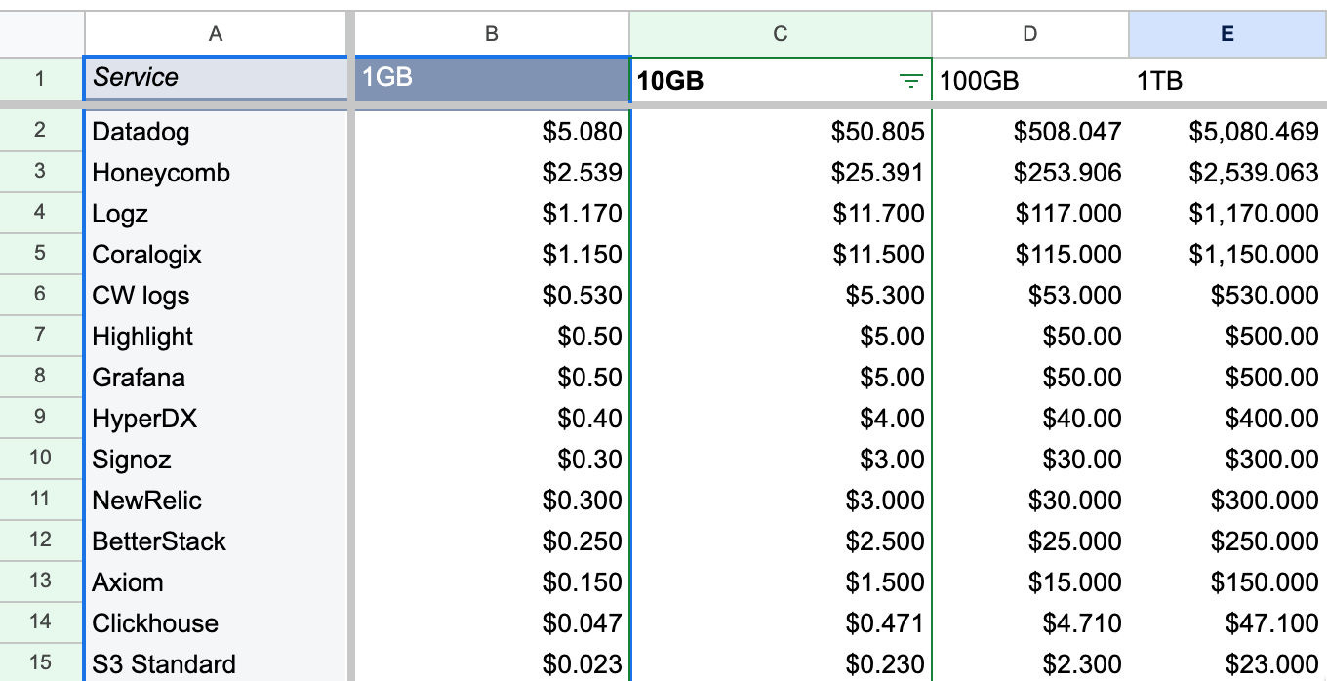The width and height of the screenshot is (1327, 681).
Task: Select the S3 Standard cell
Action: 216,663
